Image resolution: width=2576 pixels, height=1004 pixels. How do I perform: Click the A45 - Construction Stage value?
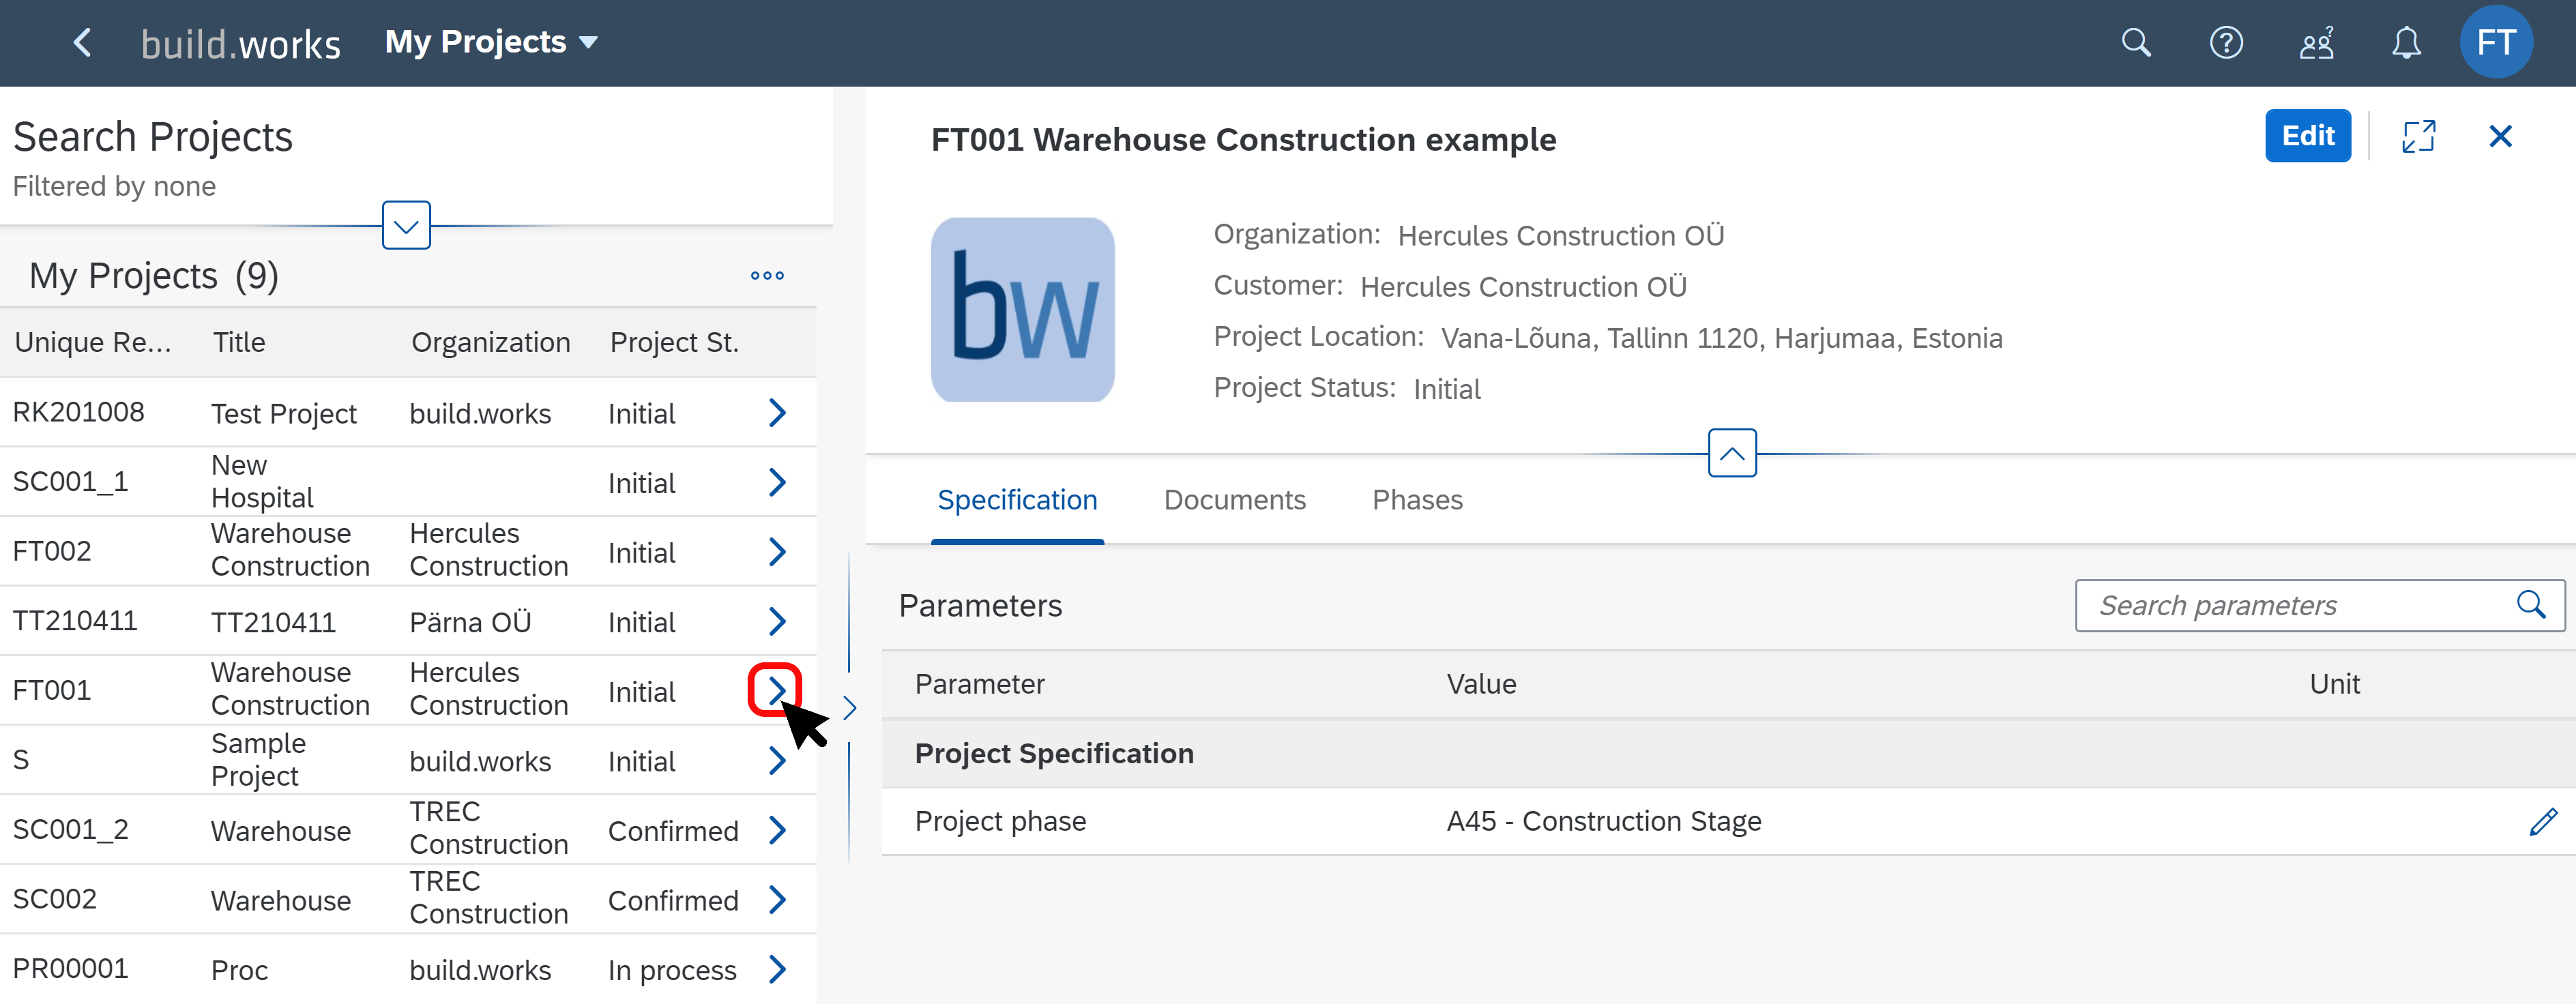(1603, 821)
